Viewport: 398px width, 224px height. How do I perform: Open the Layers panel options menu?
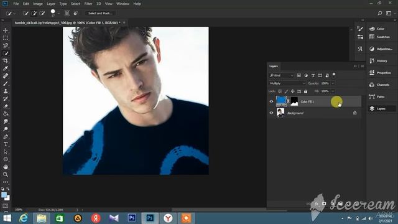click(363, 67)
